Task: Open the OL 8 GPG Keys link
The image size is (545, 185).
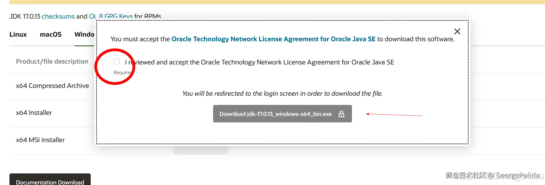Action: pos(111,16)
